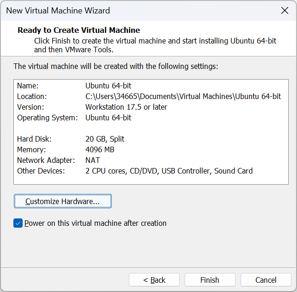This screenshot has height=292, width=297.
Task: Click the 4096 MB memory value
Action: pyautogui.click(x=100, y=149)
